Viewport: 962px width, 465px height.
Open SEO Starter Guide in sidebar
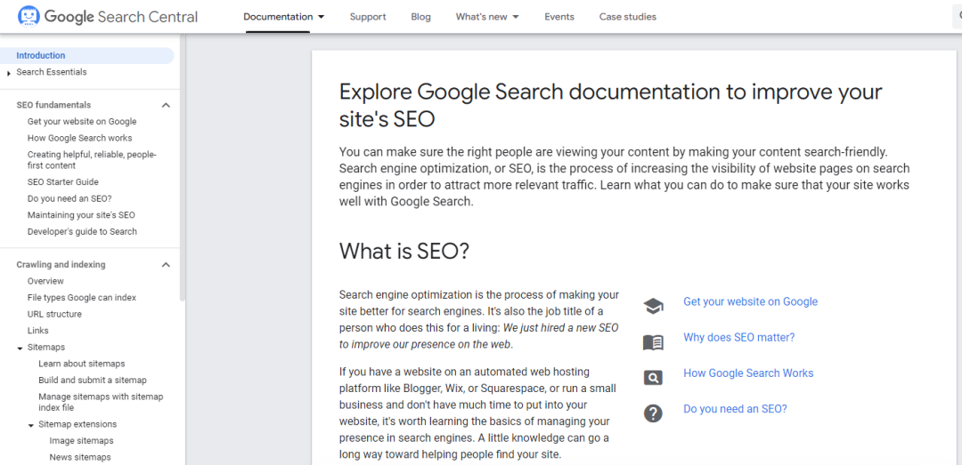coord(63,182)
